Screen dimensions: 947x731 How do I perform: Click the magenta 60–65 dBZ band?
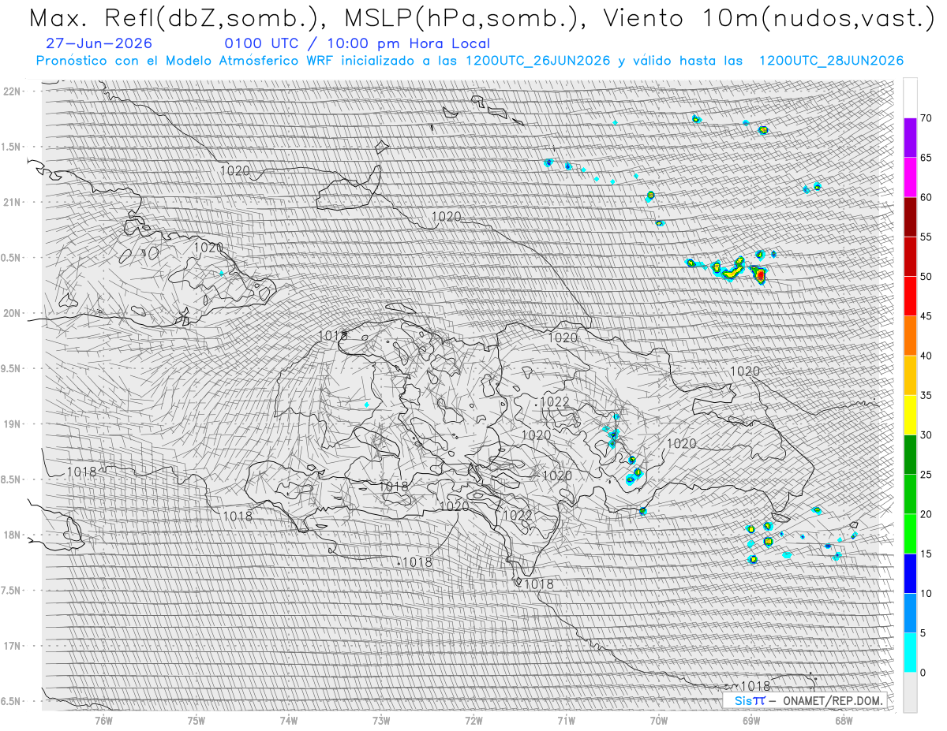[x=910, y=177]
